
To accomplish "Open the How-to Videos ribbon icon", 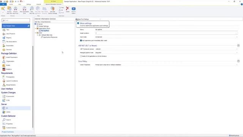I will click(x=73, y=10).
